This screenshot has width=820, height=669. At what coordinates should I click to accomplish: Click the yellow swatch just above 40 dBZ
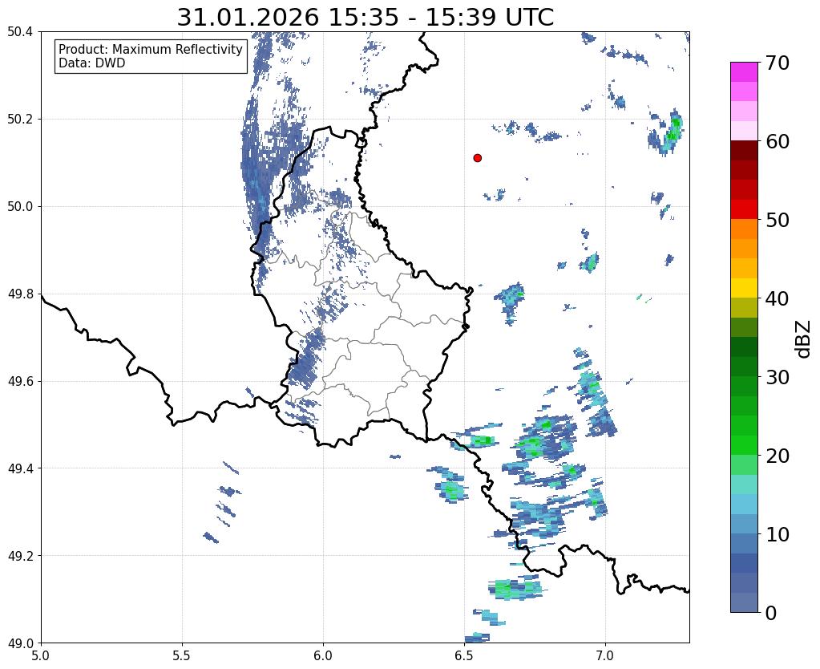click(744, 289)
